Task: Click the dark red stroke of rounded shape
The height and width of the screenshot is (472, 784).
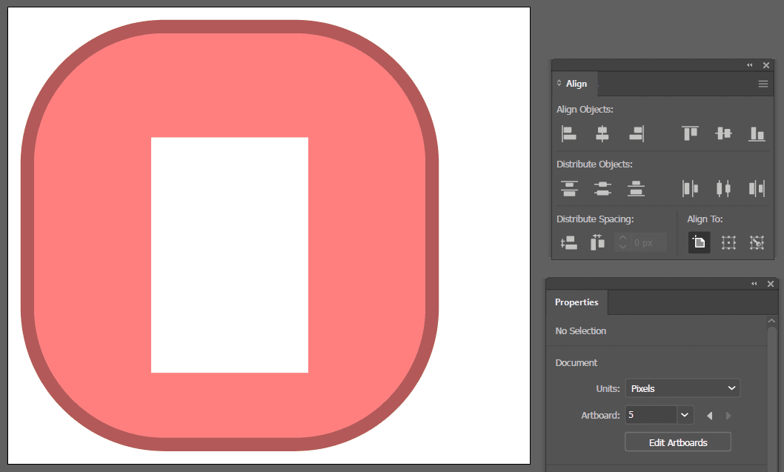Action: pos(27,235)
